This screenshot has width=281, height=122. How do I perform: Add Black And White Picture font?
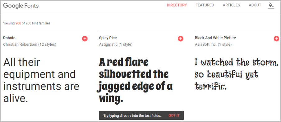point(276,39)
